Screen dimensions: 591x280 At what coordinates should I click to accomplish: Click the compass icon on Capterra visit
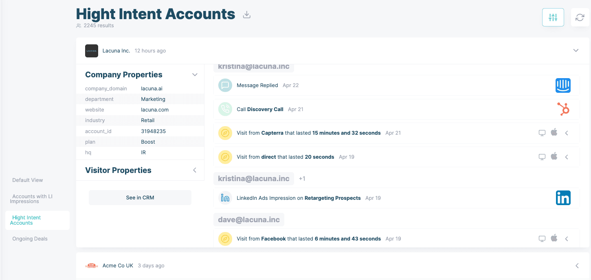point(225,133)
